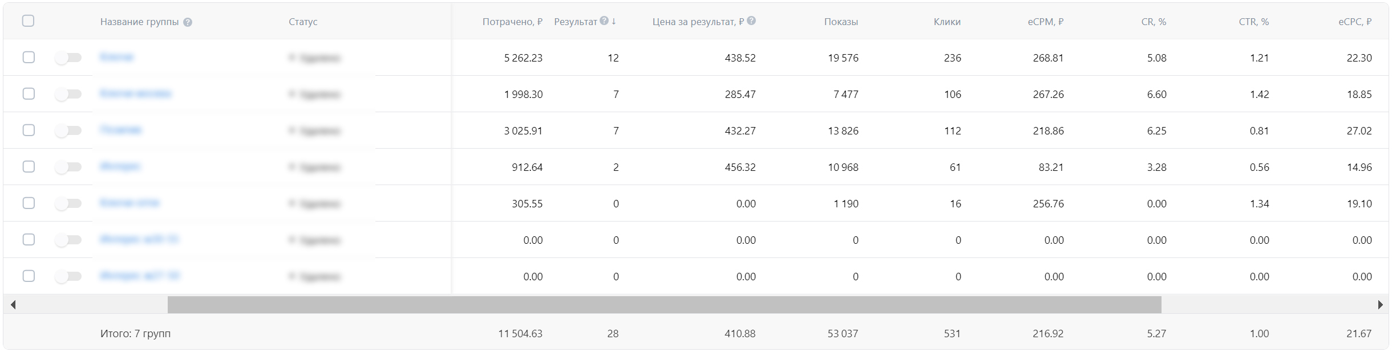Select the checkbox for the row with 5 262.23 spent
The image size is (1392, 352).
pos(29,58)
